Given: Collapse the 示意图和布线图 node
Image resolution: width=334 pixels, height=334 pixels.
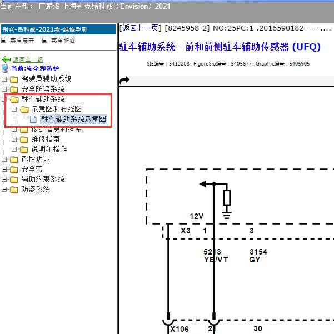Looking at the screenshot, I should 14,109.
